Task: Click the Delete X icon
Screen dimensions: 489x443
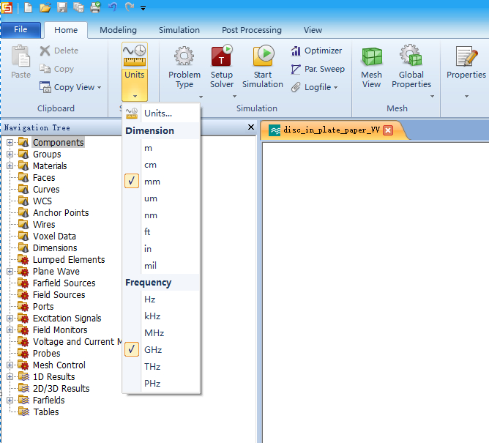Action: 45,51
